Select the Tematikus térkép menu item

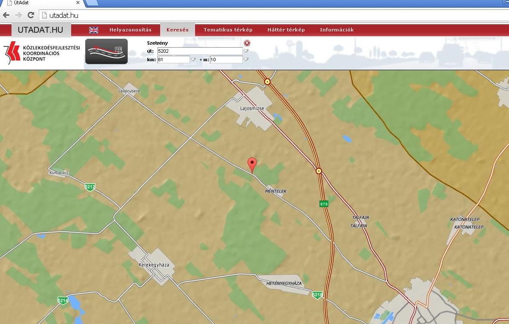point(228,30)
